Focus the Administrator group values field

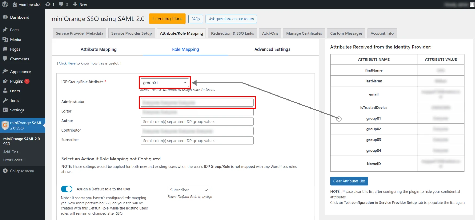tap(197, 102)
